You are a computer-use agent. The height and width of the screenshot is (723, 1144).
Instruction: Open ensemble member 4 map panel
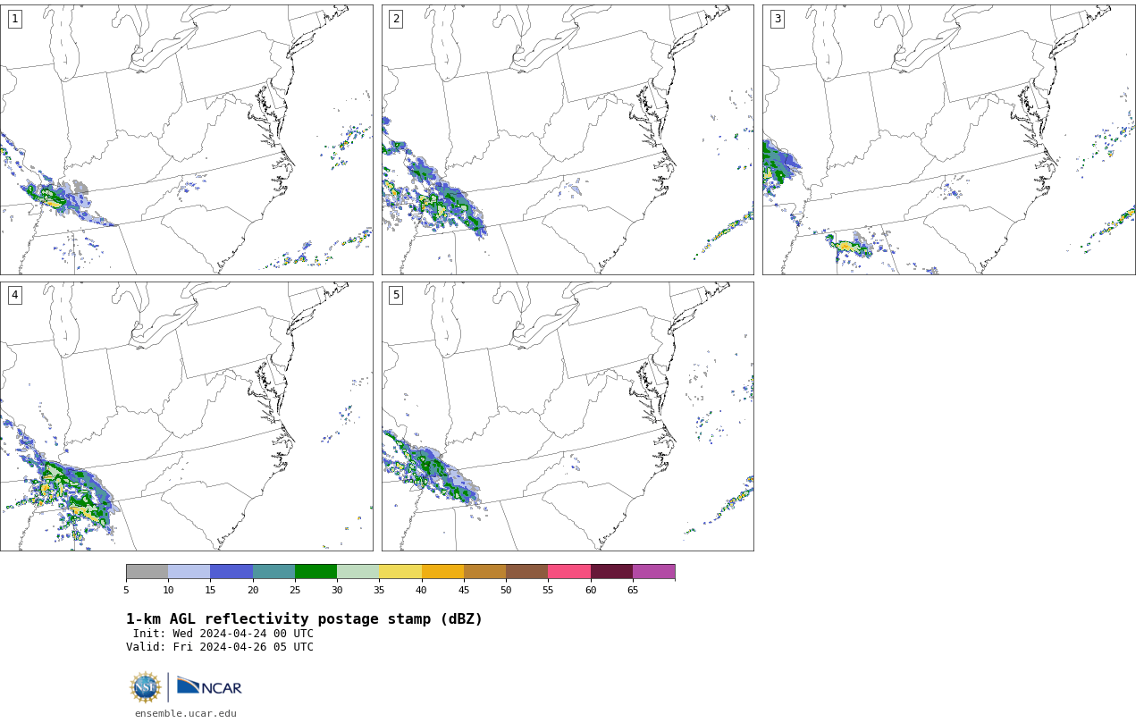(186, 416)
